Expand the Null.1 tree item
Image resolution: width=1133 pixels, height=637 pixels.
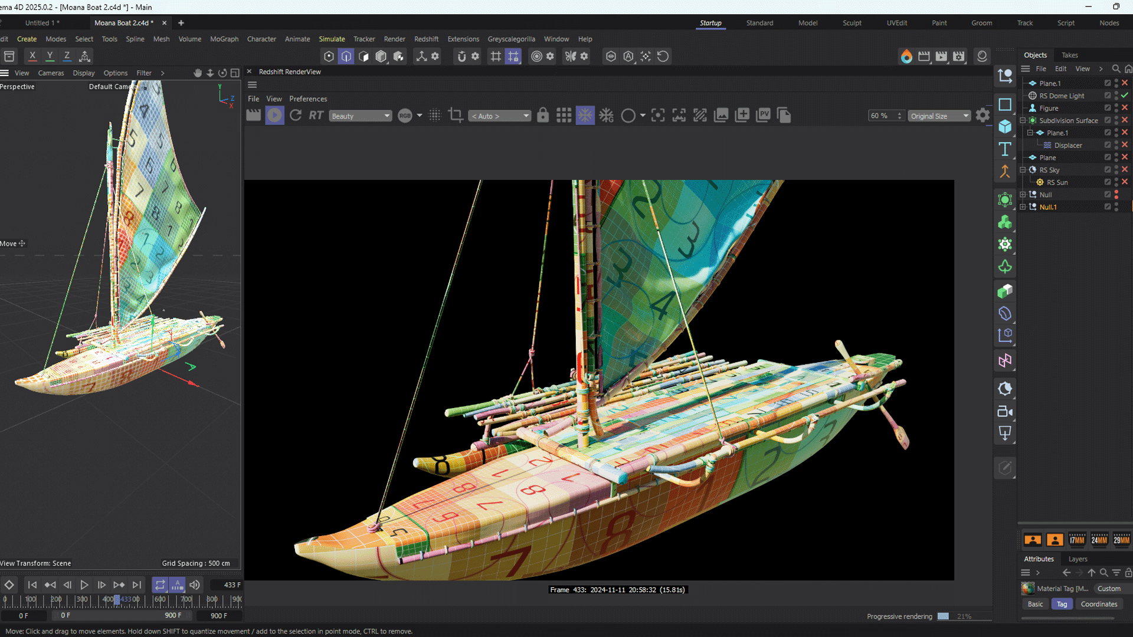(1023, 207)
